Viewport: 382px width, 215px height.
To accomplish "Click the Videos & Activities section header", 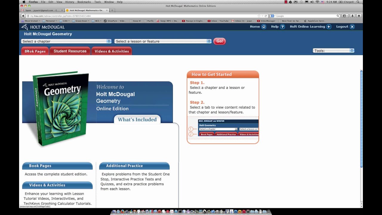I will (57, 185).
